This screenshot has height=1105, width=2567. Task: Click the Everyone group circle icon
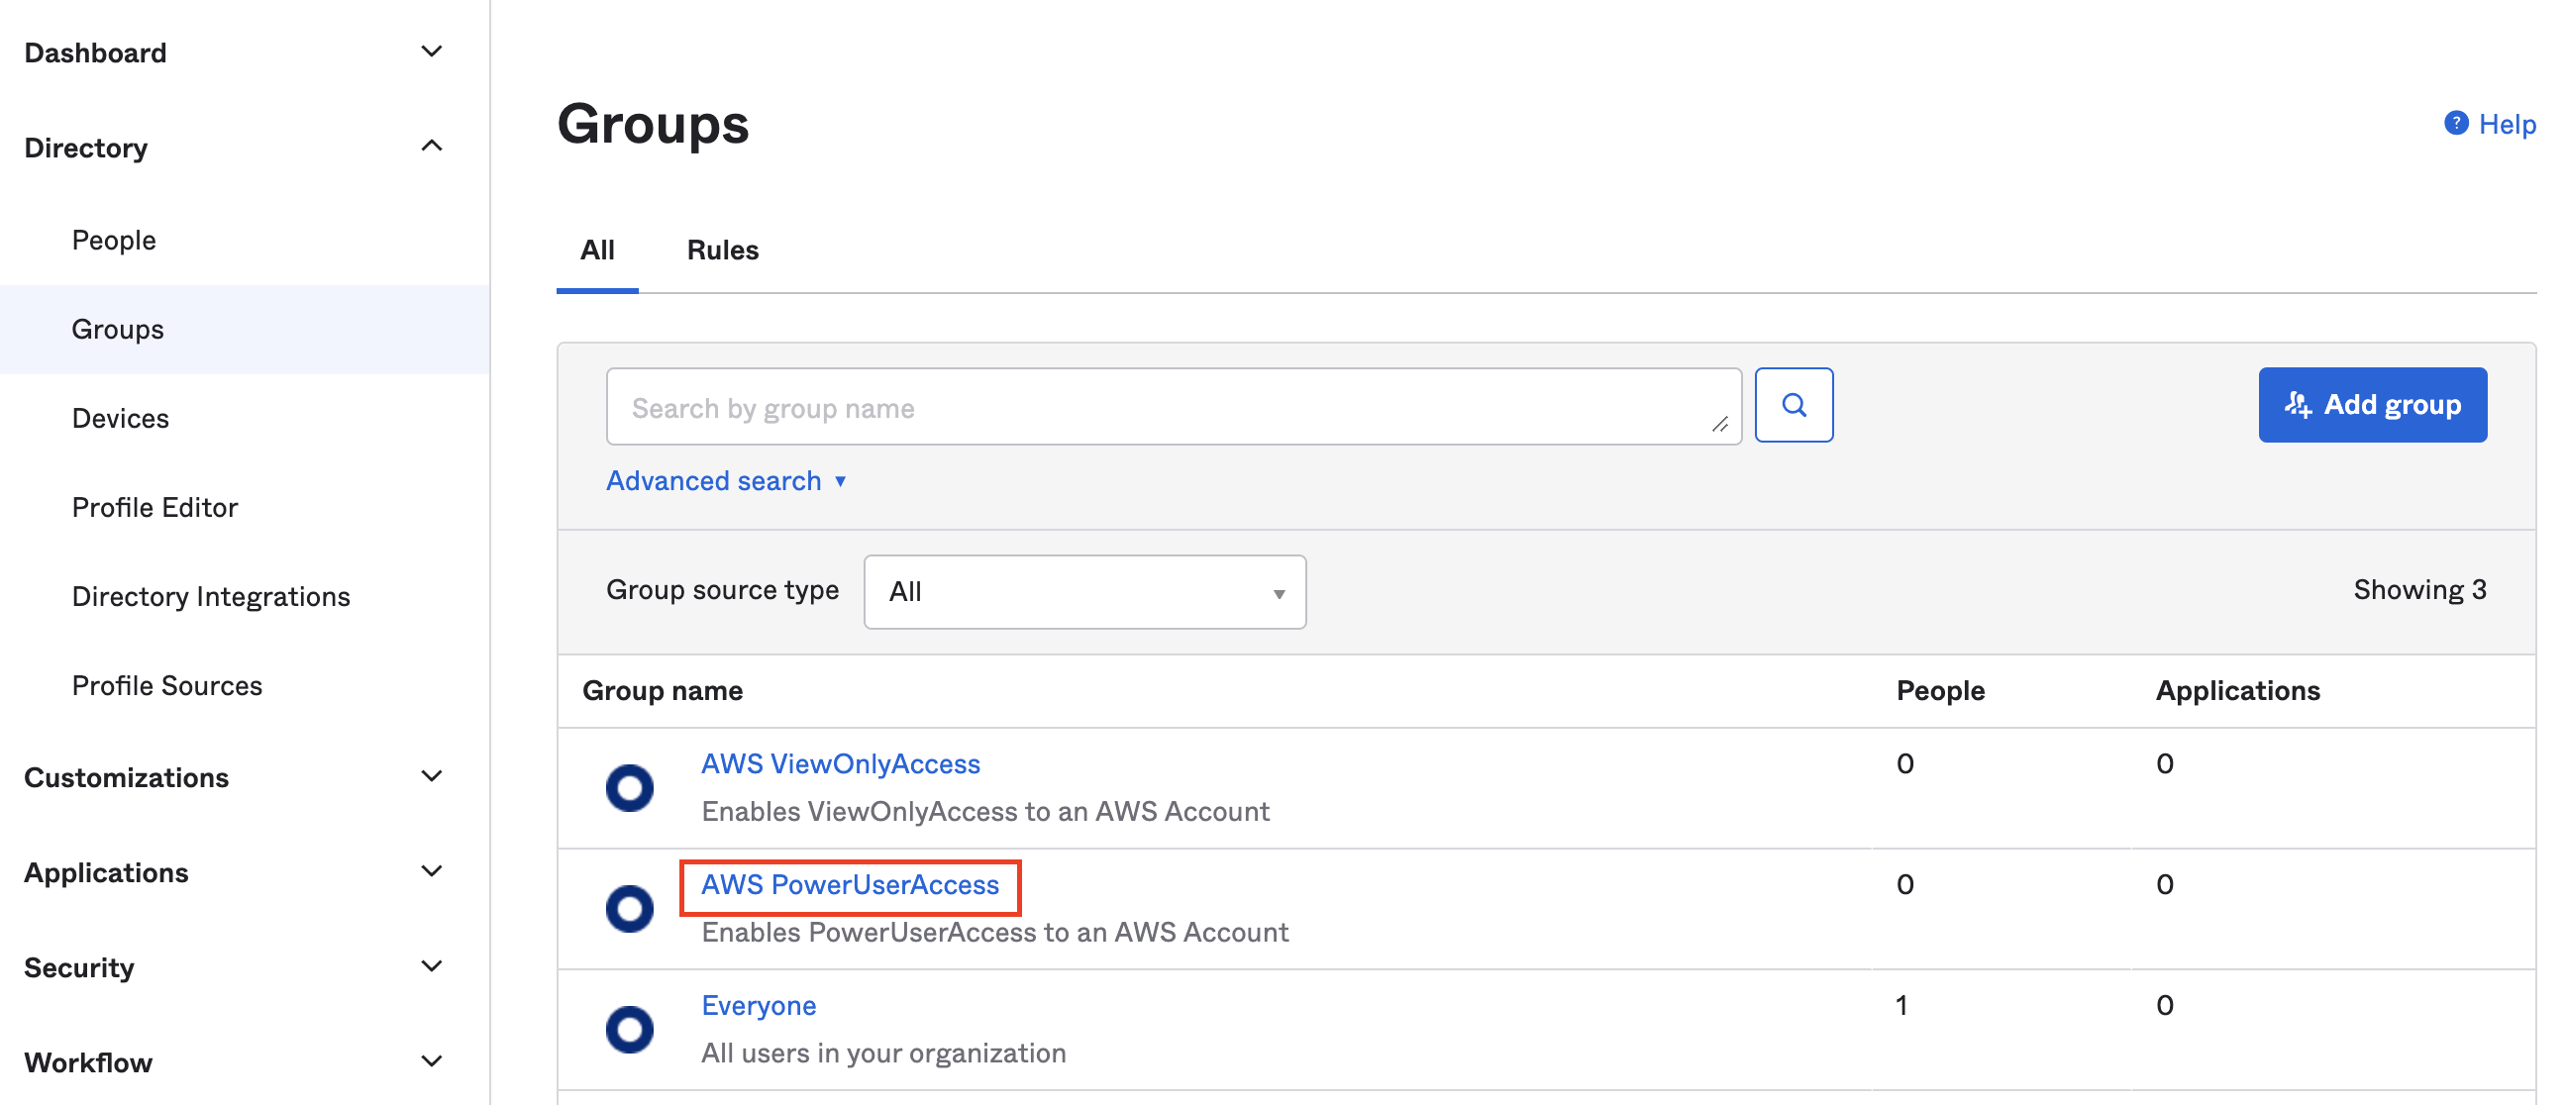(629, 1029)
